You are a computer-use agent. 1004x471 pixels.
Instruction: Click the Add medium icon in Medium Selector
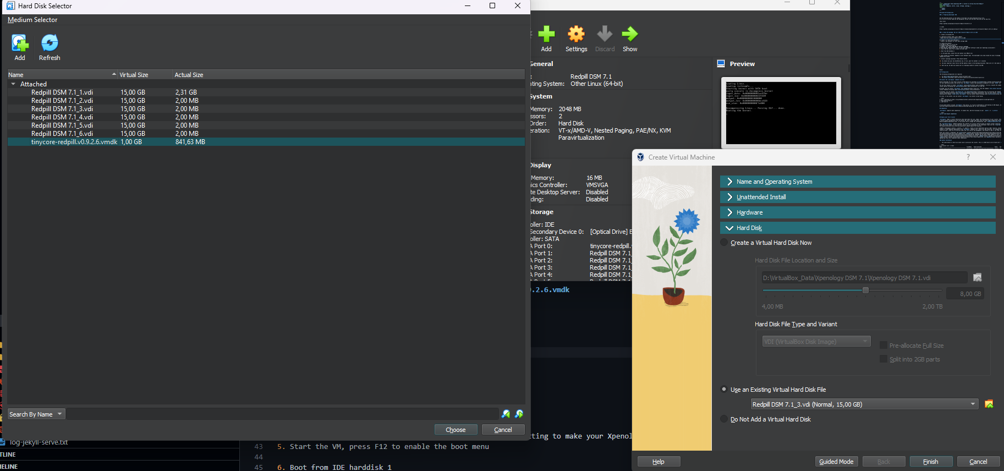click(x=20, y=42)
